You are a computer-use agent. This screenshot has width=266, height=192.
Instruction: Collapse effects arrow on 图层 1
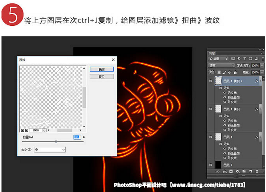point(260,137)
